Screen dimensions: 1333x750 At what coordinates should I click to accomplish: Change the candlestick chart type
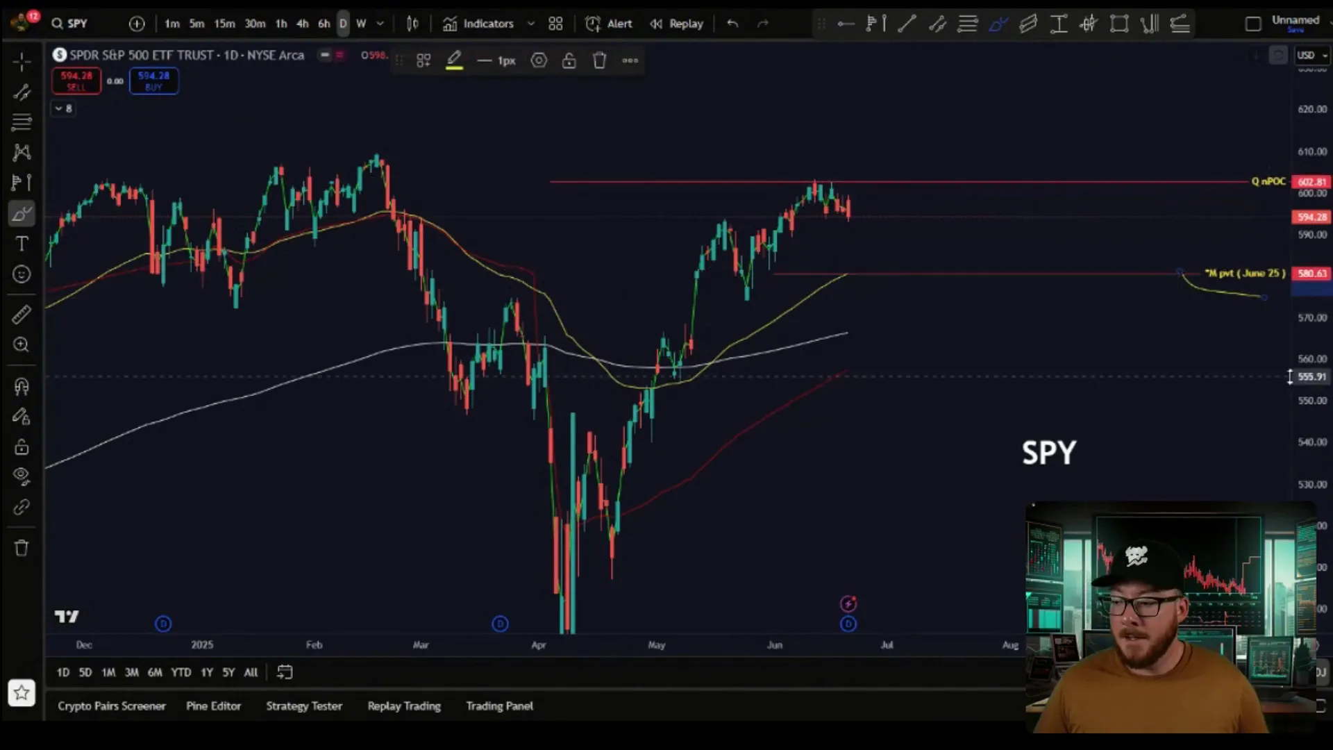click(x=412, y=24)
